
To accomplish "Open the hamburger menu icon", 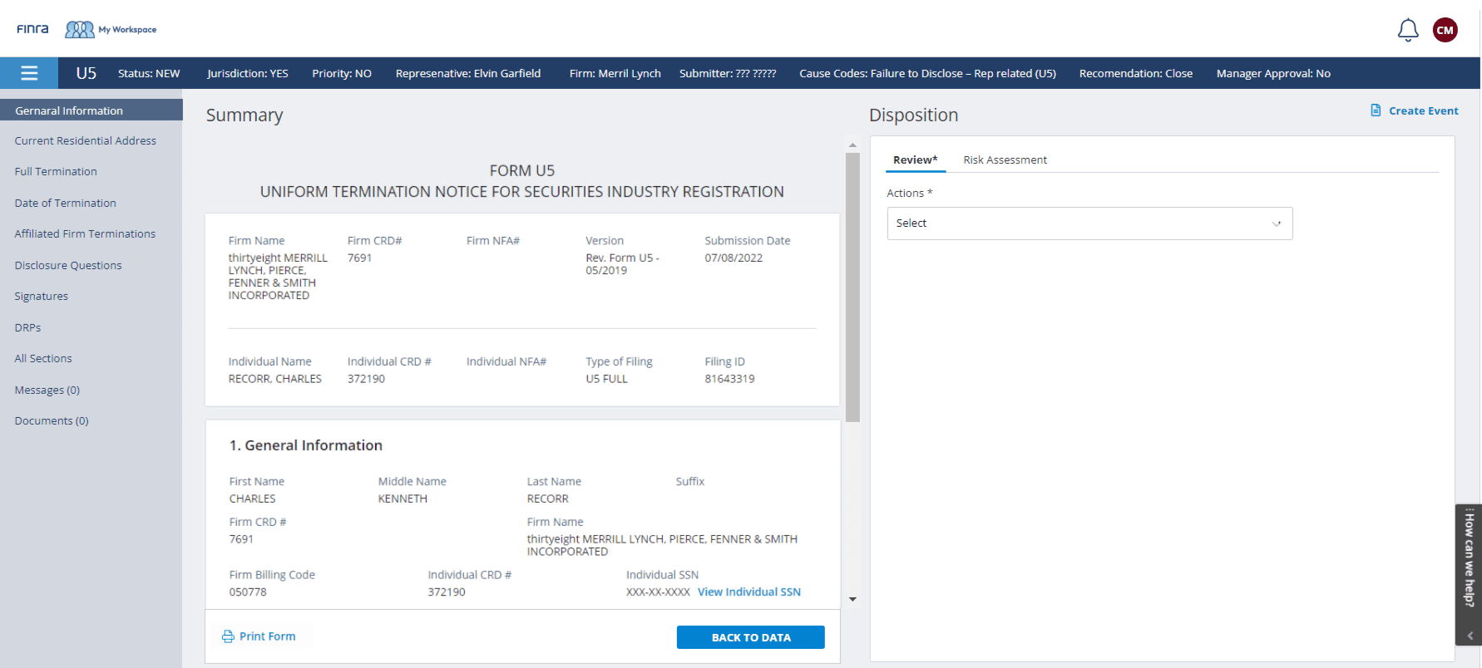I will (x=29, y=73).
